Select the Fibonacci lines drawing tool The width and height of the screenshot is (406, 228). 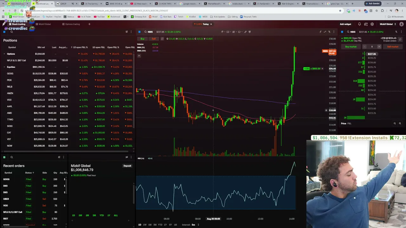[x=233, y=32]
